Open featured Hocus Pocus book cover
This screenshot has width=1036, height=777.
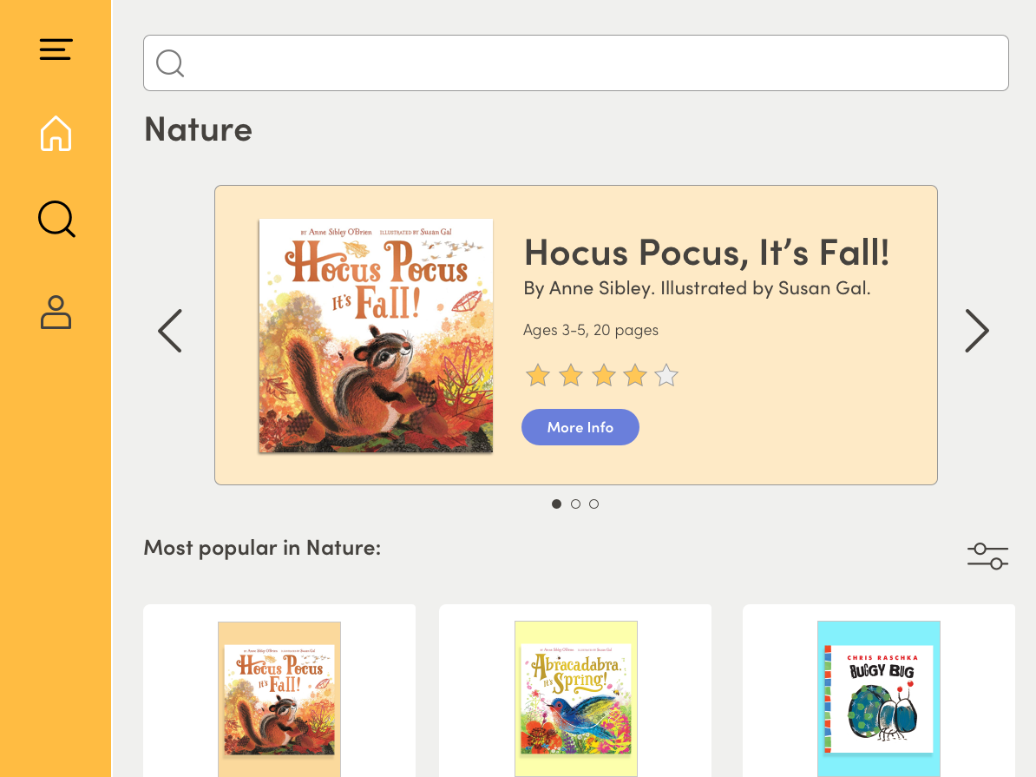[376, 336]
